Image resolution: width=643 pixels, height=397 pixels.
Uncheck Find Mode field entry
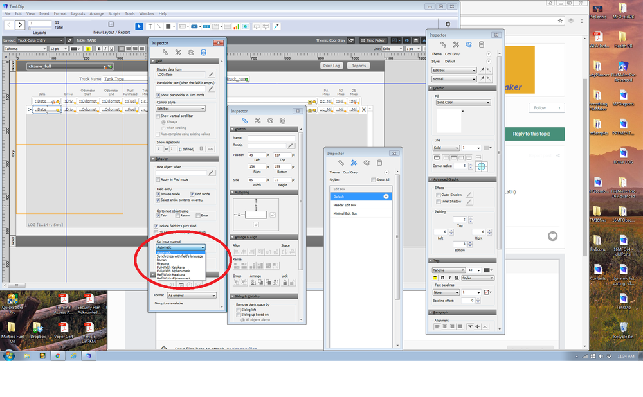[x=192, y=194]
